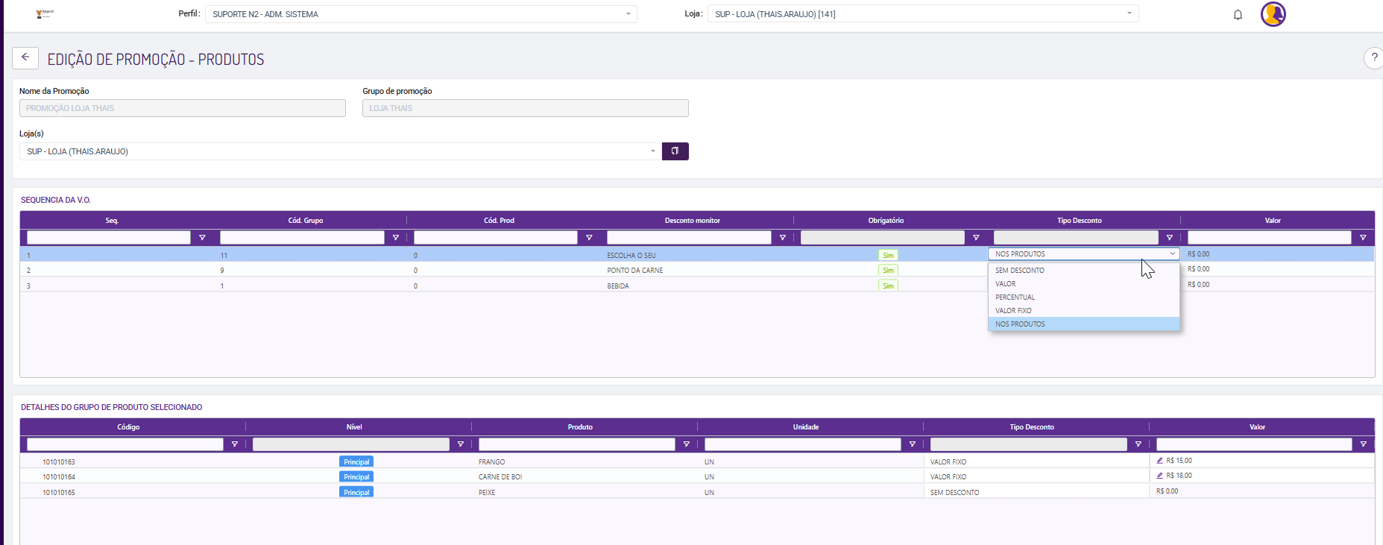This screenshot has height=545, width=1383.
Task: Filter icon for Cód. Grupo column
Action: (396, 238)
